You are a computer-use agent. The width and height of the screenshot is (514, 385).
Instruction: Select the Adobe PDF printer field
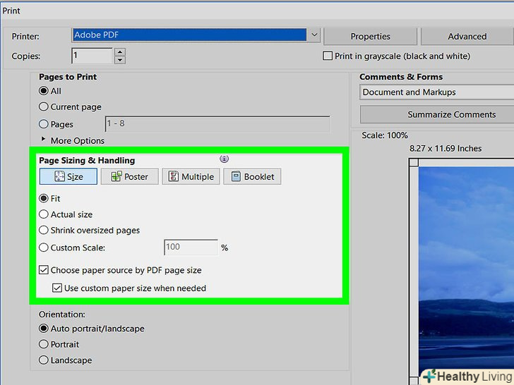pos(190,35)
